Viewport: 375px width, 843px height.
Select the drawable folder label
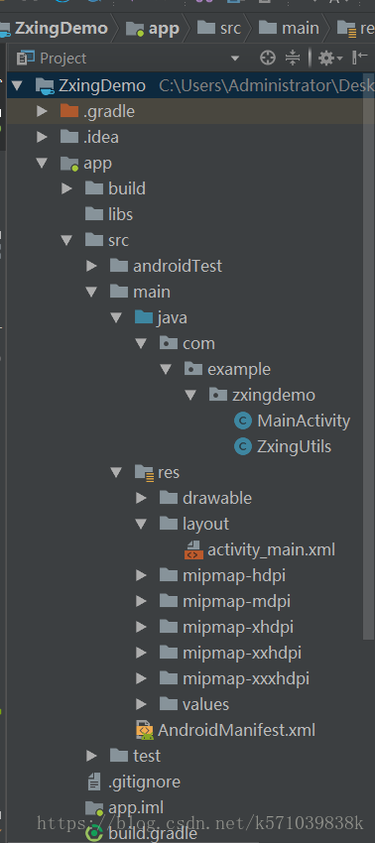[217, 499]
